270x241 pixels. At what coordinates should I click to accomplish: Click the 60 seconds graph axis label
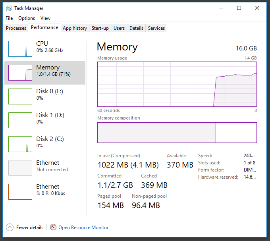108,110
